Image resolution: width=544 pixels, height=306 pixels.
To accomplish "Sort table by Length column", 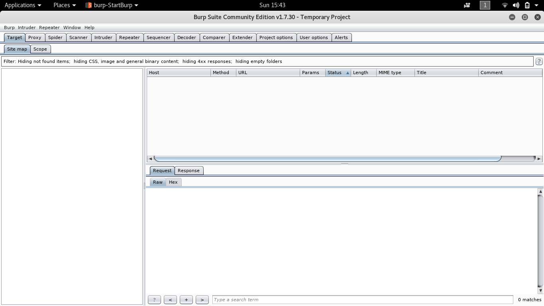I will point(363,73).
